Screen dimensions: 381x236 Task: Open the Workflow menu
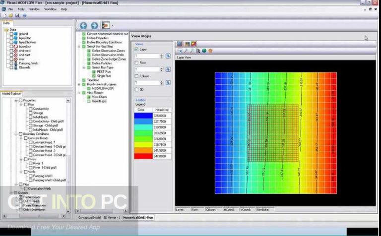click(50, 9)
